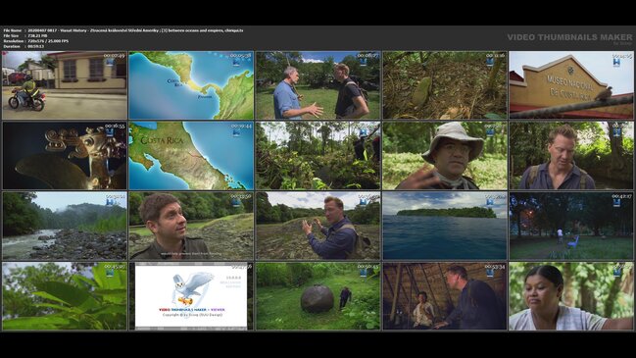The image size is (636, 358).
Task: Select the Central America map with Panama label
Action: coord(191,85)
